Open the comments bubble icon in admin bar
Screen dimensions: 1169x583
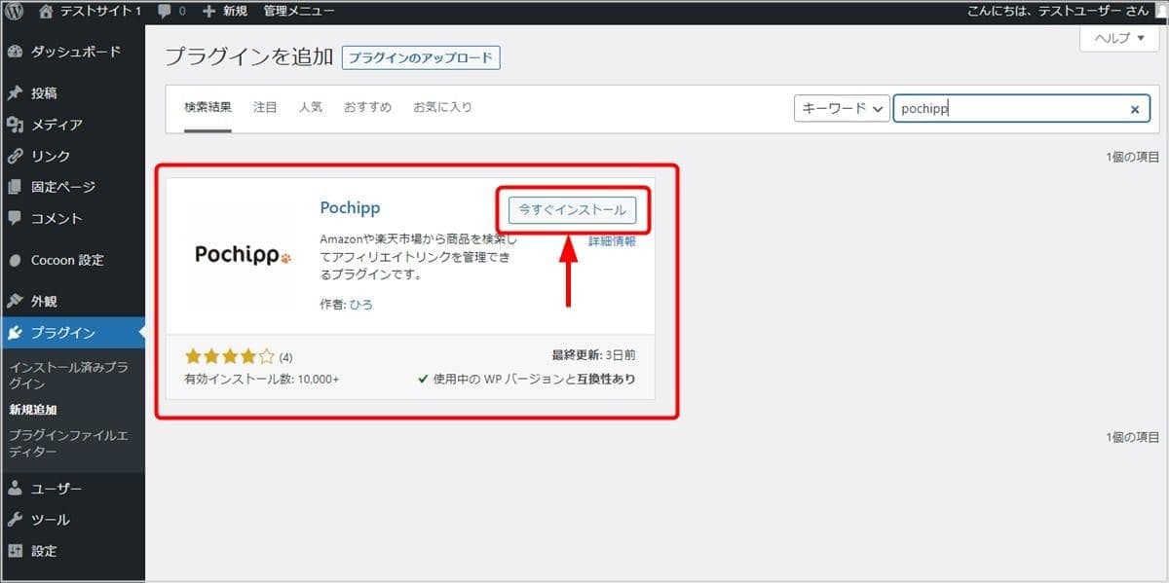(x=165, y=12)
